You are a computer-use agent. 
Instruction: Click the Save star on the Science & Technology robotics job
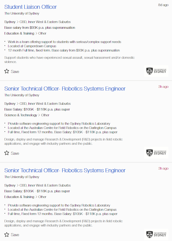(7, 153)
